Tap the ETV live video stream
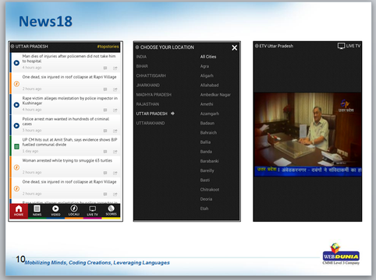The image size is (376, 280). click(x=307, y=135)
